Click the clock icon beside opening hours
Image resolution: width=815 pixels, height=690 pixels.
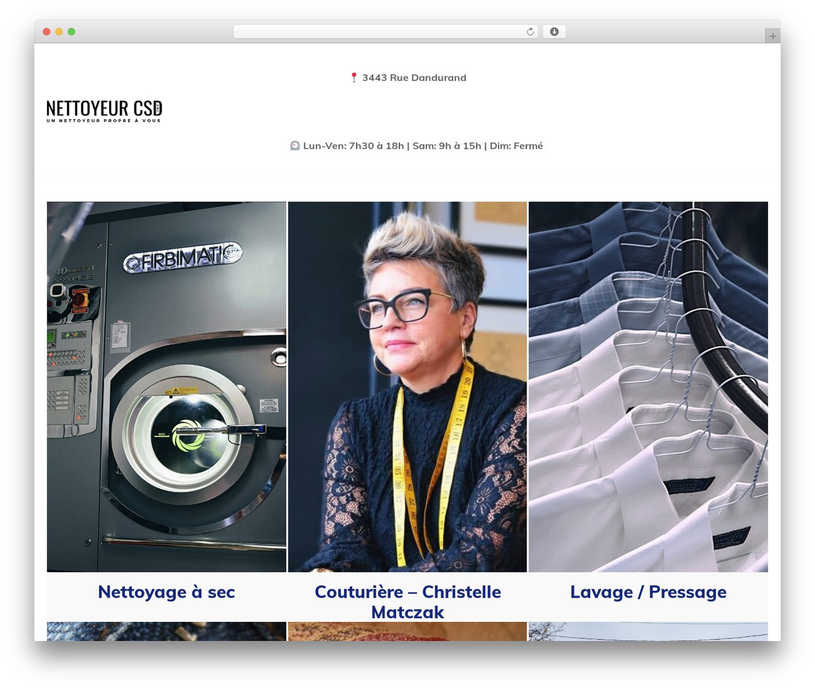[x=295, y=146]
